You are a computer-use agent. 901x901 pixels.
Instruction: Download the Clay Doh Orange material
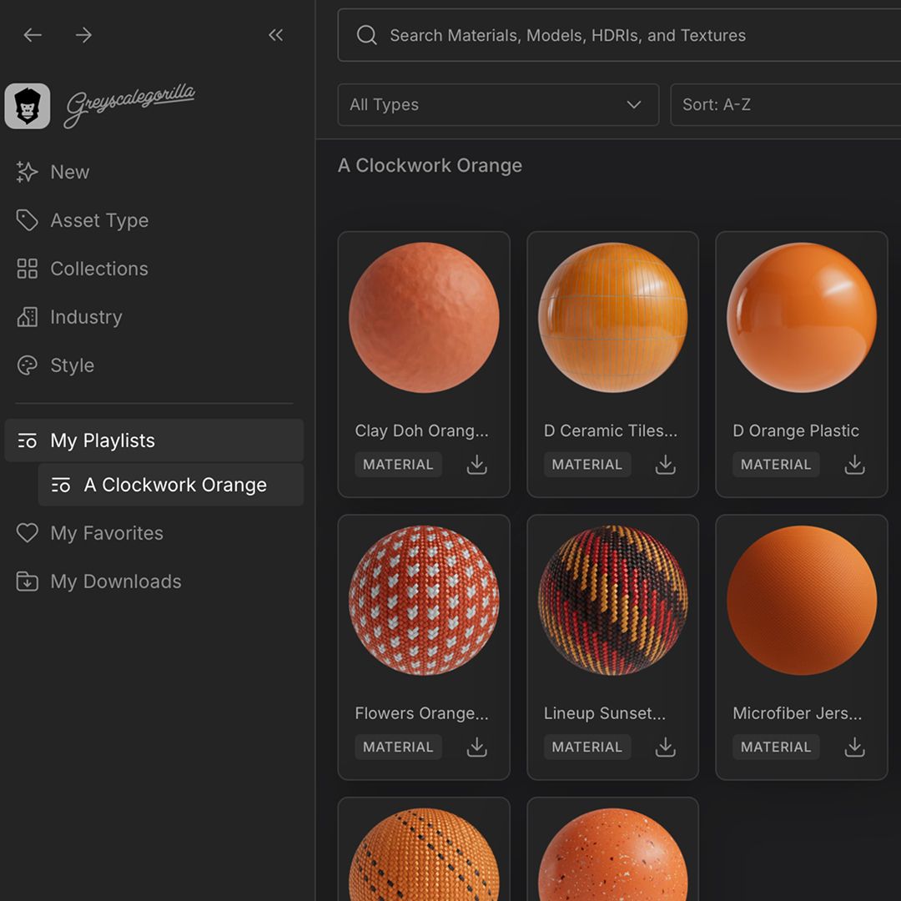pyautogui.click(x=477, y=465)
